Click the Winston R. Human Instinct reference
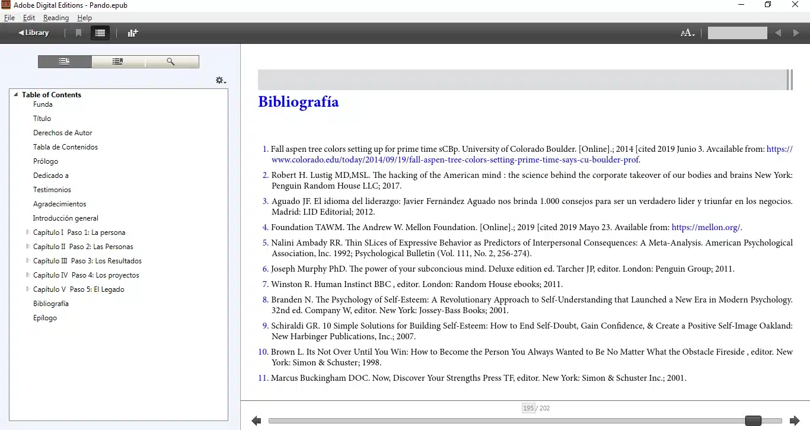Viewport: 810px width, 430px height. [417, 284]
